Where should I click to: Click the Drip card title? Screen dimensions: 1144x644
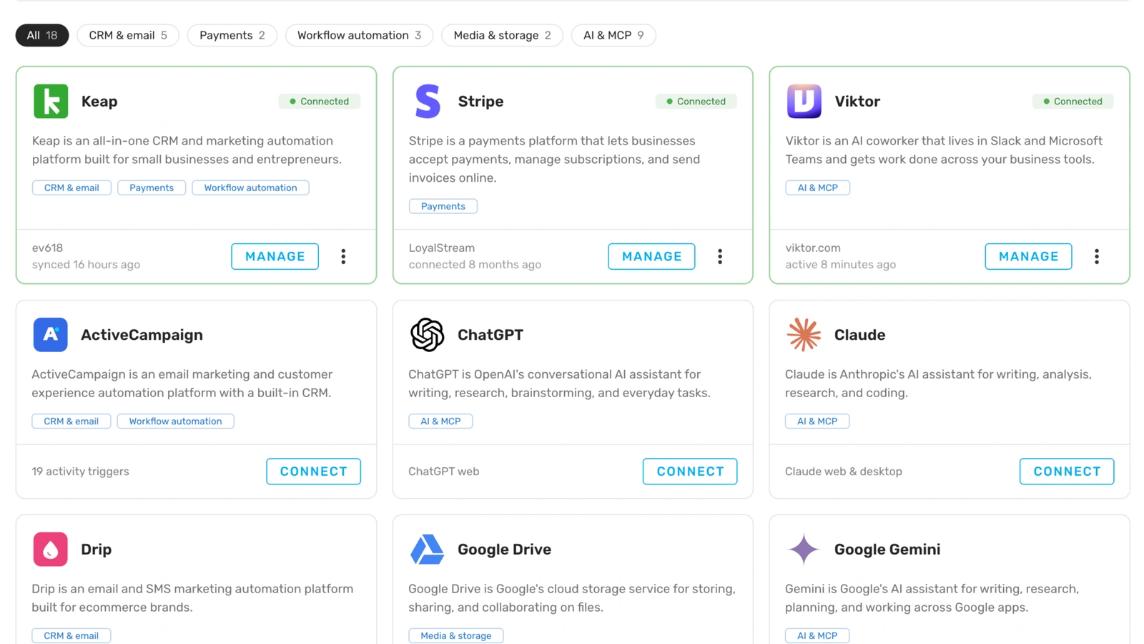tap(96, 550)
